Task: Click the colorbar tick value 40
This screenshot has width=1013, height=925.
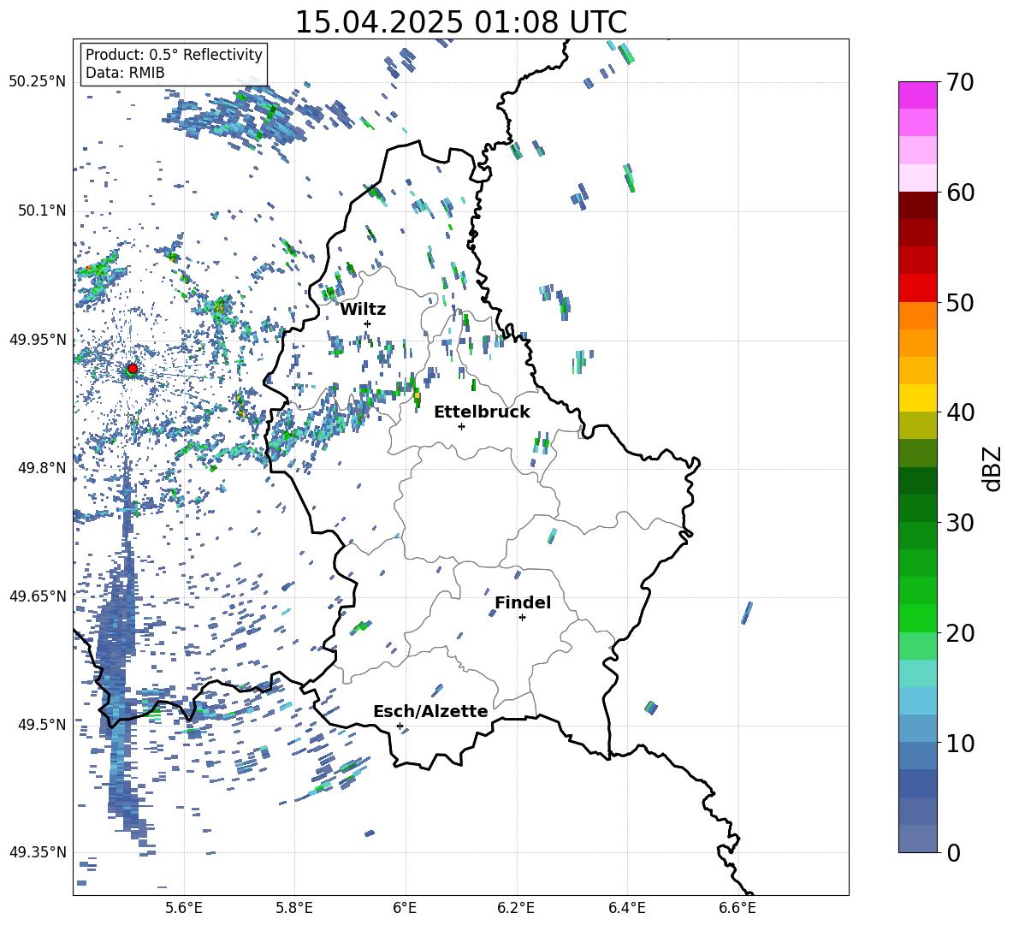Action: (960, 412)
